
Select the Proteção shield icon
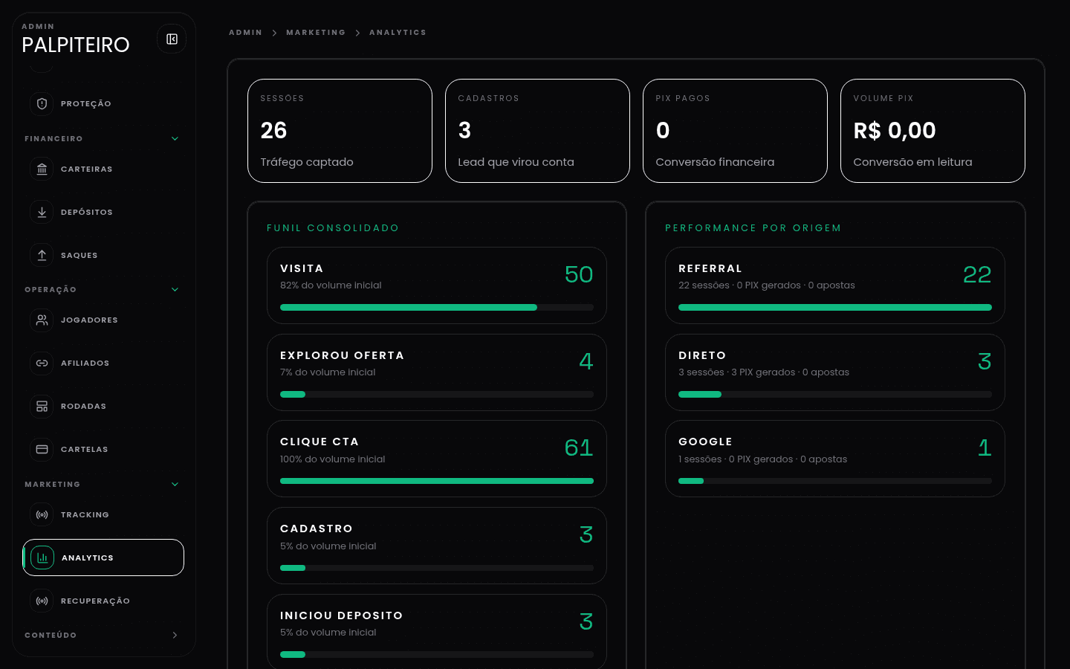coord(42,103)
